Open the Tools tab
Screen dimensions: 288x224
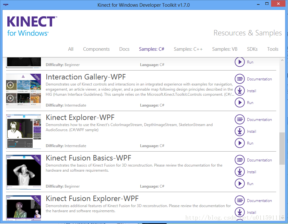click(273, 49)
